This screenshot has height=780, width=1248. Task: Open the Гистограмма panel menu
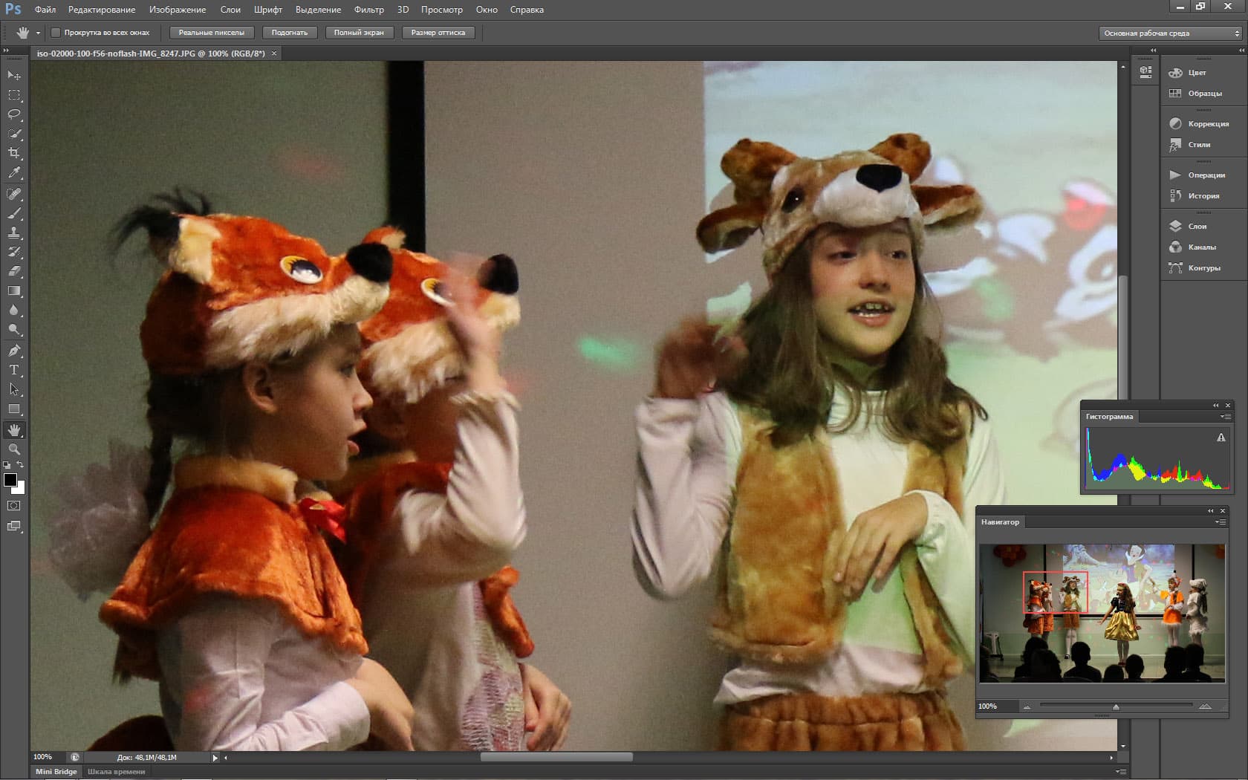pyautogui.click(x=1225, y=417)
